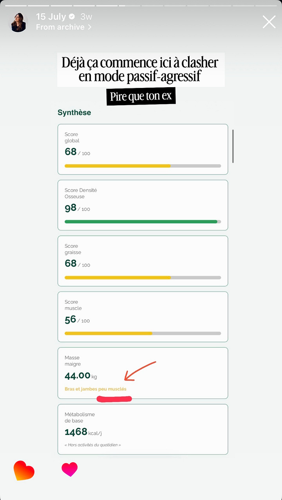
Task: Click the green Score Densité Osseuse bar
Action: point(143,222)
